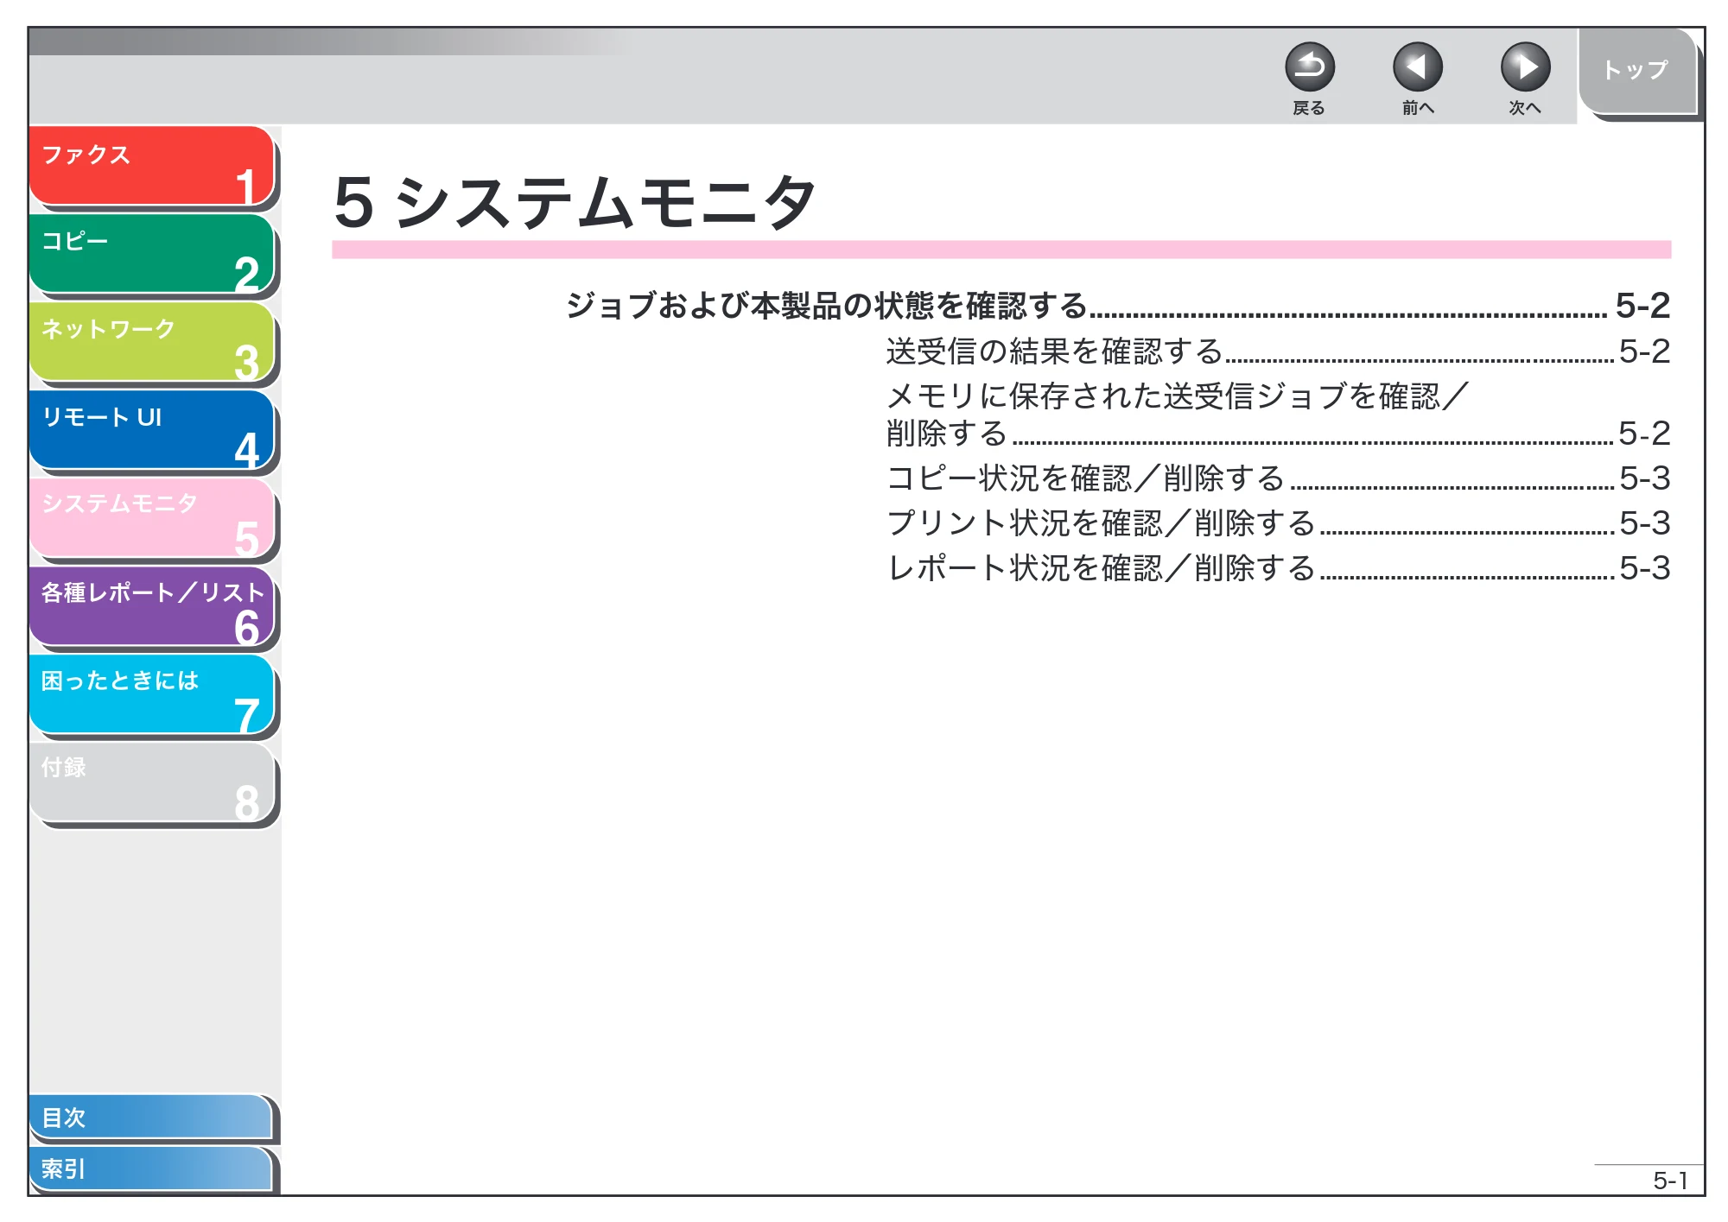
Task: Open the 各種レポート／リスト chapter 6 tab
Action: tap(151, 606)
